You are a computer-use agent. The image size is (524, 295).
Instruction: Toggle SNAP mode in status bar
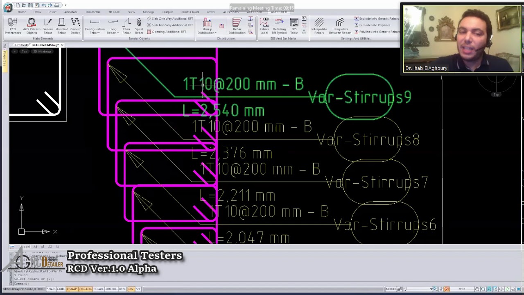tap(51, 289)
